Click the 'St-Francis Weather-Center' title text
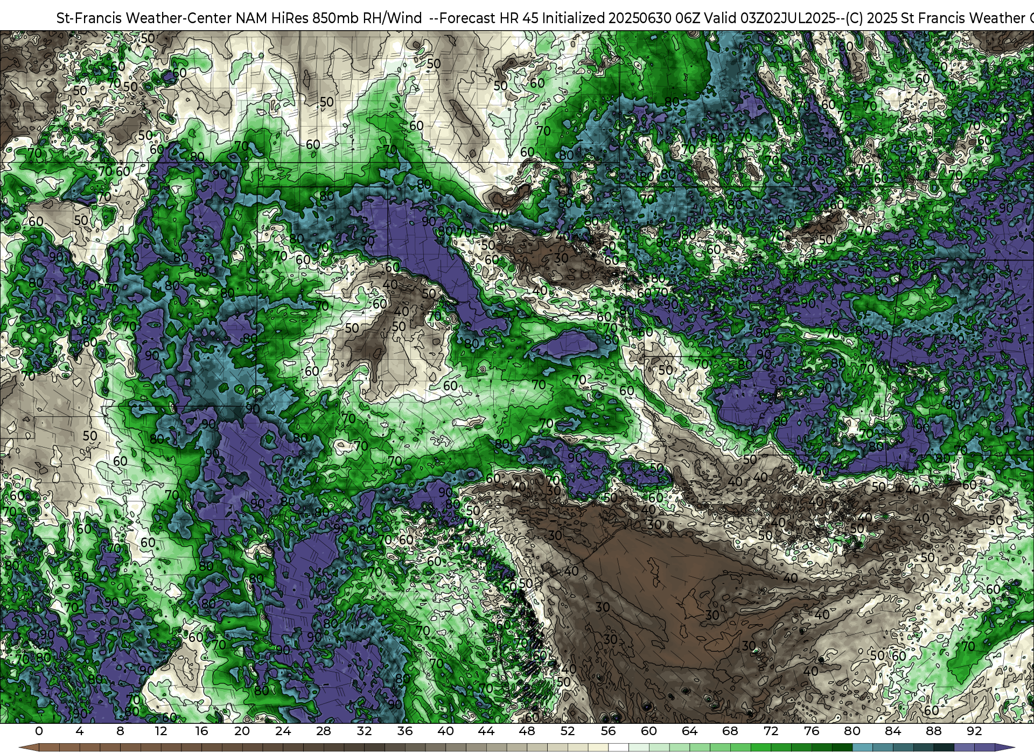 (144, 18)
